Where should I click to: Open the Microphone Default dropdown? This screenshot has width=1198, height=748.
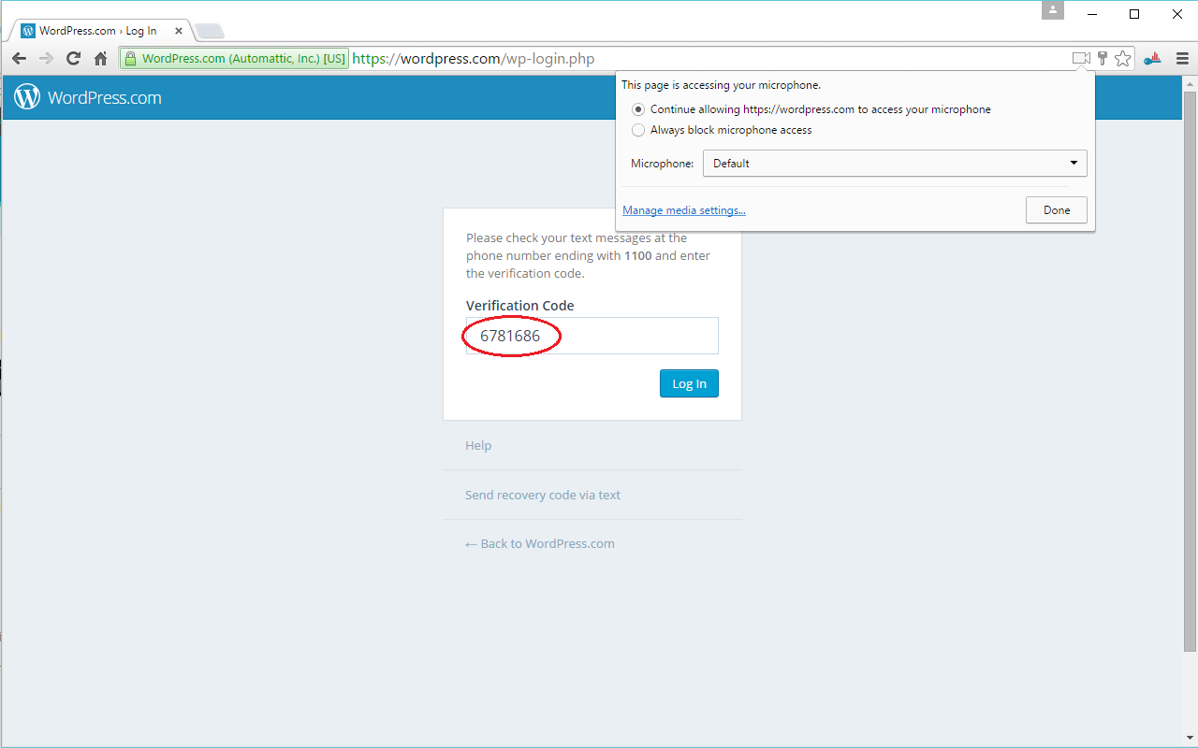(895, 164)
